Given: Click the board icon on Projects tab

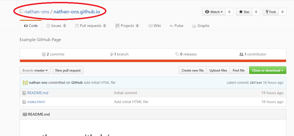Looking at the screenshot, I should click(x=117, y=26).
